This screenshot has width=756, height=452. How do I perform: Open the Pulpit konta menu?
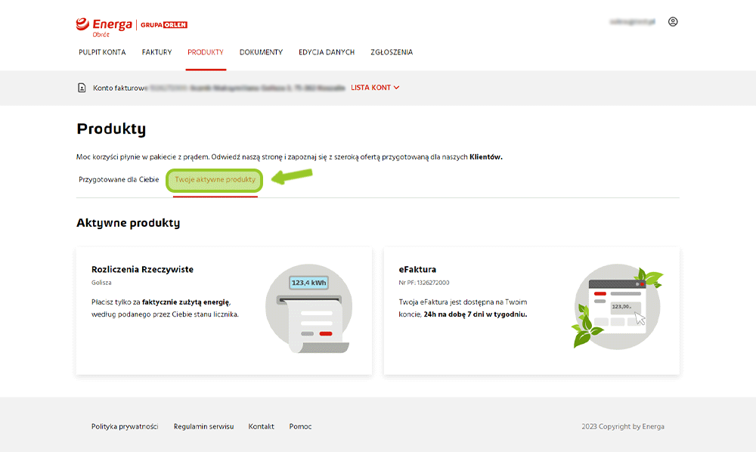102,52
